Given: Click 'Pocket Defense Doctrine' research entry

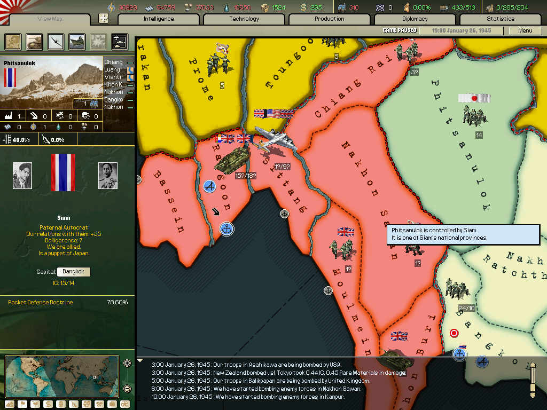Looking at the screenshot, I should tap(41, 302).
